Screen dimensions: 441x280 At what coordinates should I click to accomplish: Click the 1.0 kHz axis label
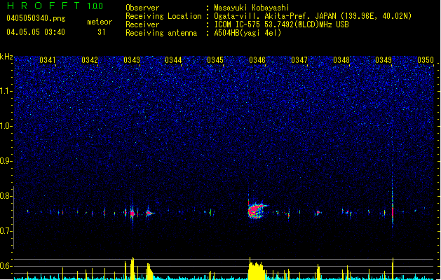coord(6,126)
